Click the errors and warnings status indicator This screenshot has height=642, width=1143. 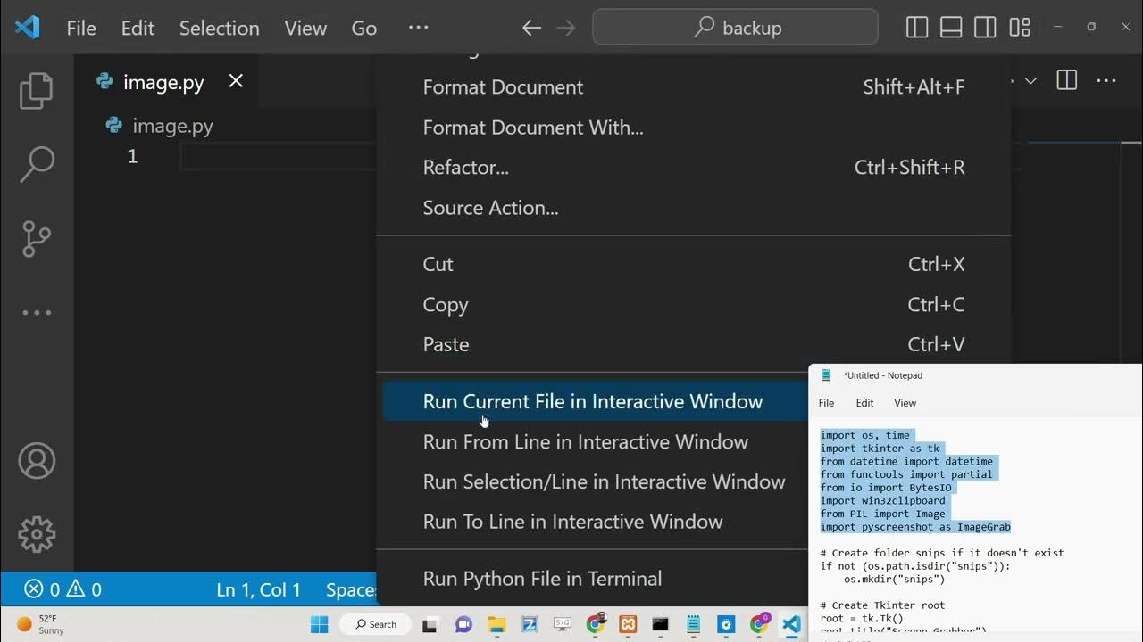point(63,589)
